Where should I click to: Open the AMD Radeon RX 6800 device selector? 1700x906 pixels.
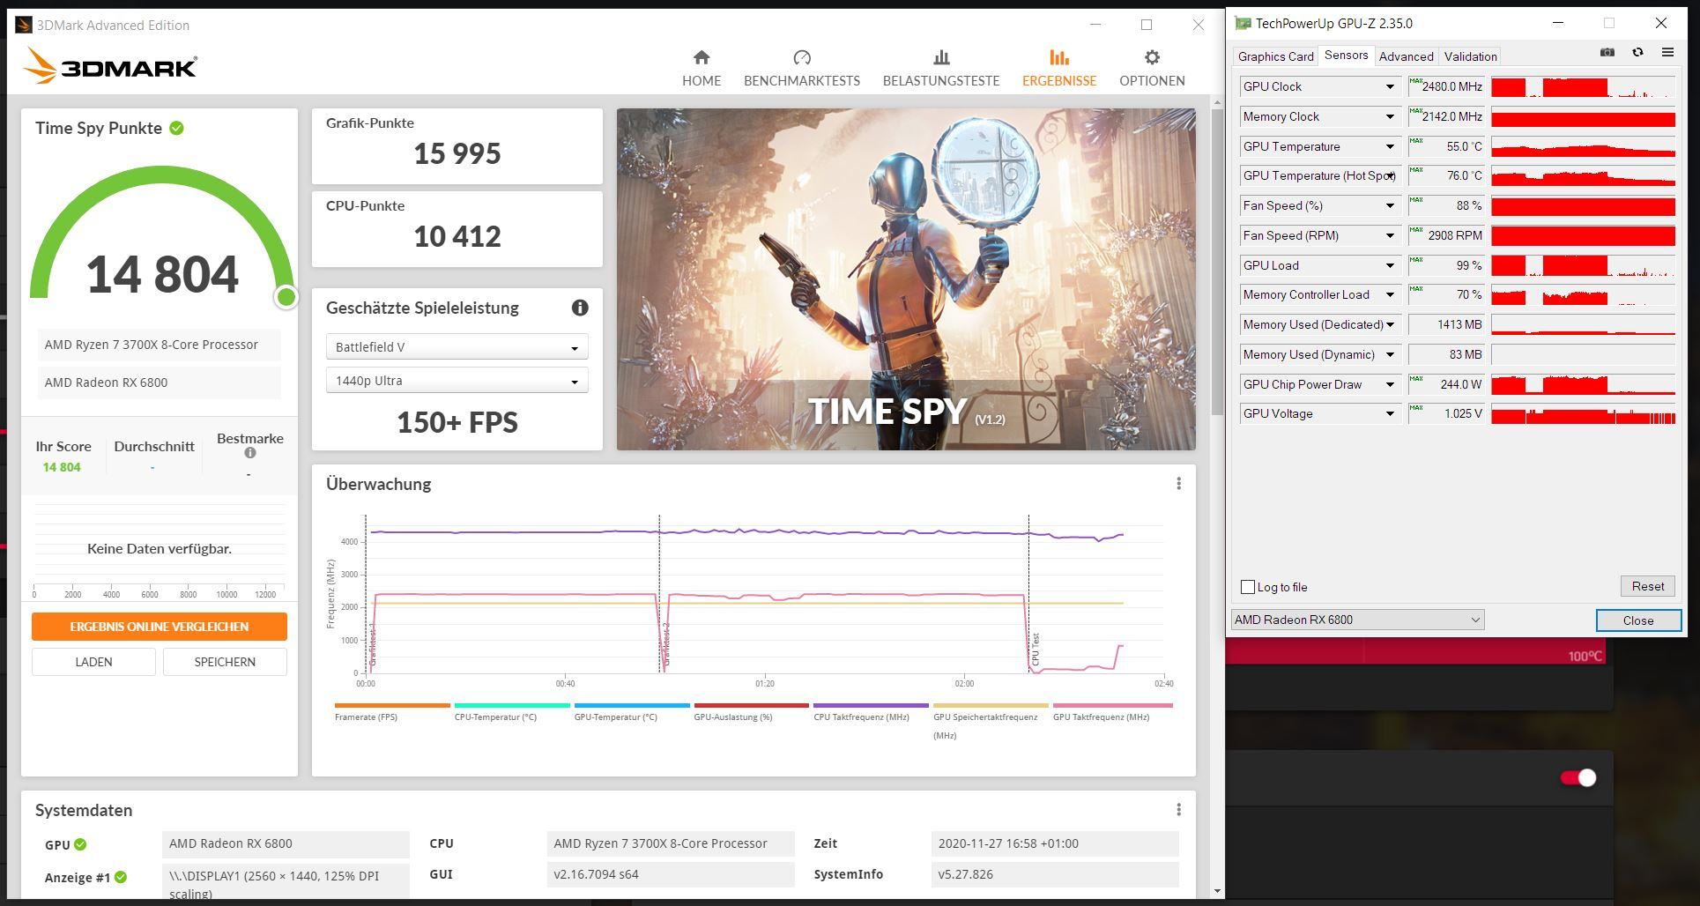click(x=1357, y=620)
